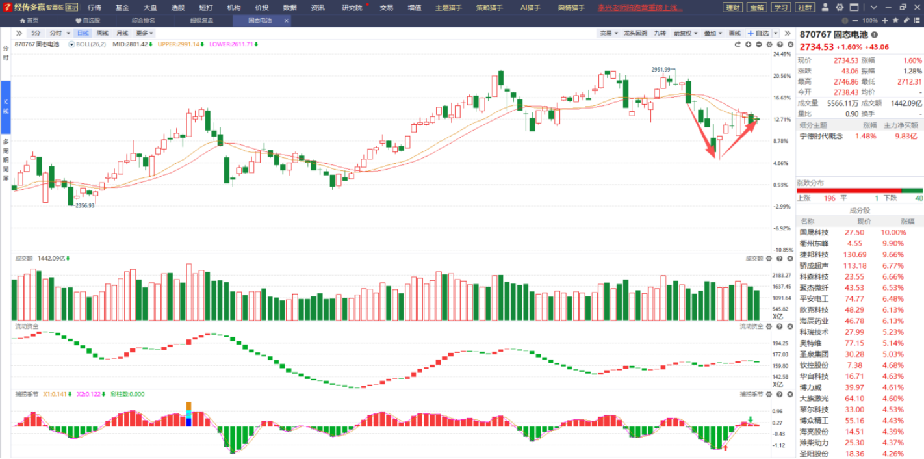
Task: Select 国晟科技 in the constituent stock list
Action: 814,232
